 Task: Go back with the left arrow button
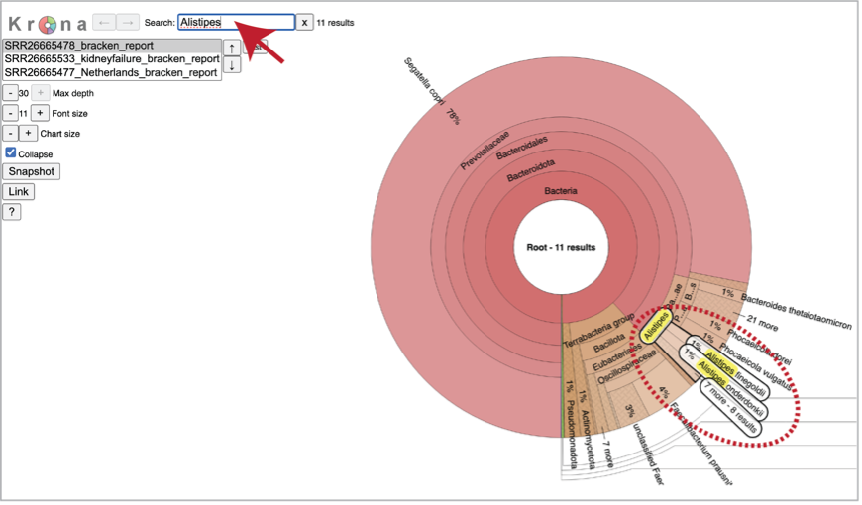point(104,23)
